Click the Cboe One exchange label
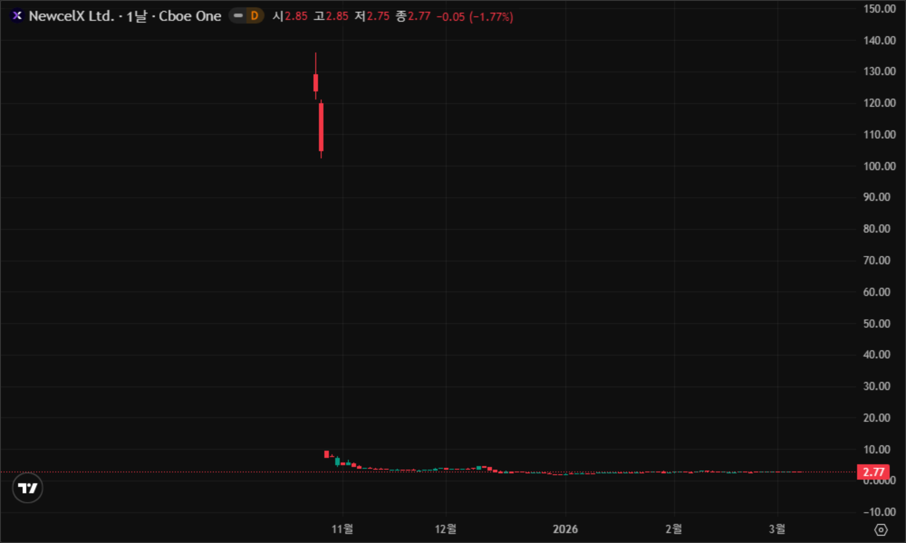Image resolution: width=906 pixels, height=543 pixels. (190, 16)
